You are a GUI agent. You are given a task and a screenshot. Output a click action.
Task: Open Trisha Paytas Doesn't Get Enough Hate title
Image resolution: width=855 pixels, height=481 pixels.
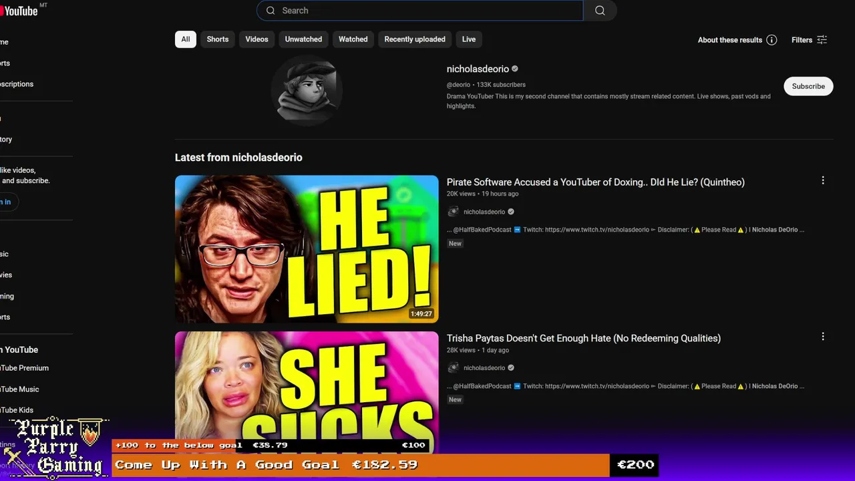584,338
